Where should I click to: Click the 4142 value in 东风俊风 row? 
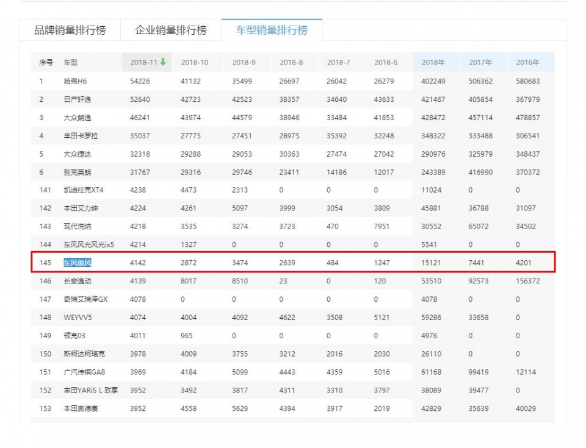(138, 263)
